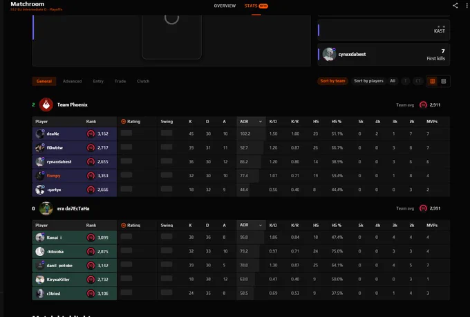
Task: Click deaNz's level 10 rank badge
Action: [x=91, y=134]
